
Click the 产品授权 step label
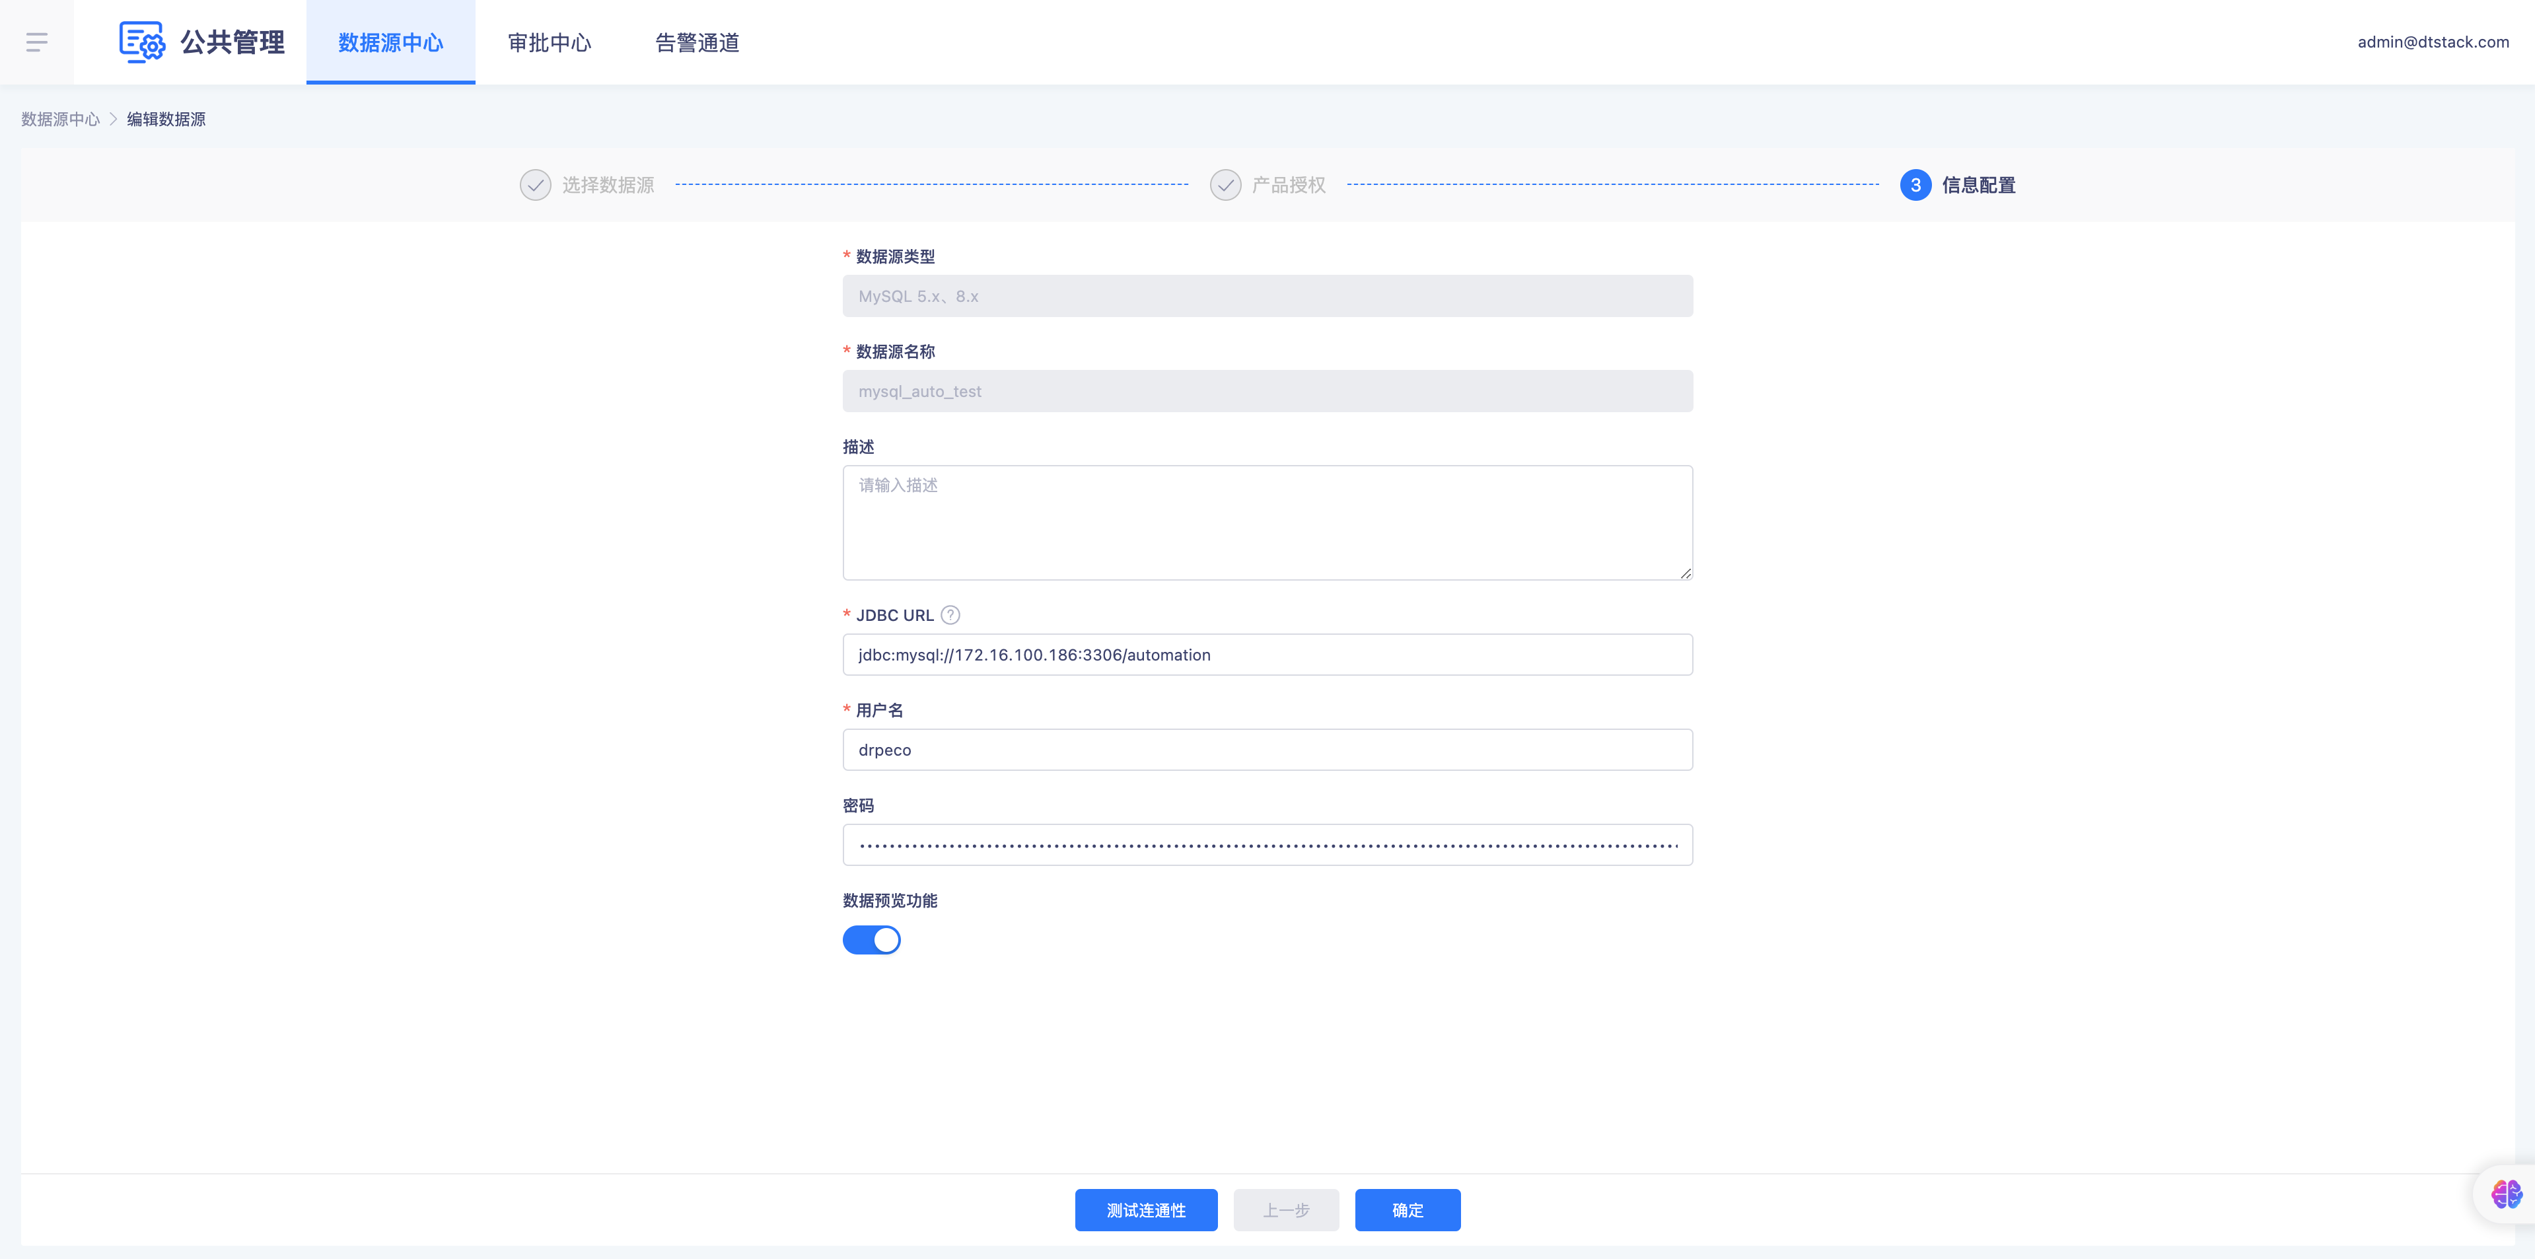point(1289,185)
